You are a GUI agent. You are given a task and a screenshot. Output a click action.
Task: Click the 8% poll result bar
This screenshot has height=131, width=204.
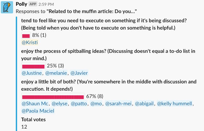click(26, 35)
